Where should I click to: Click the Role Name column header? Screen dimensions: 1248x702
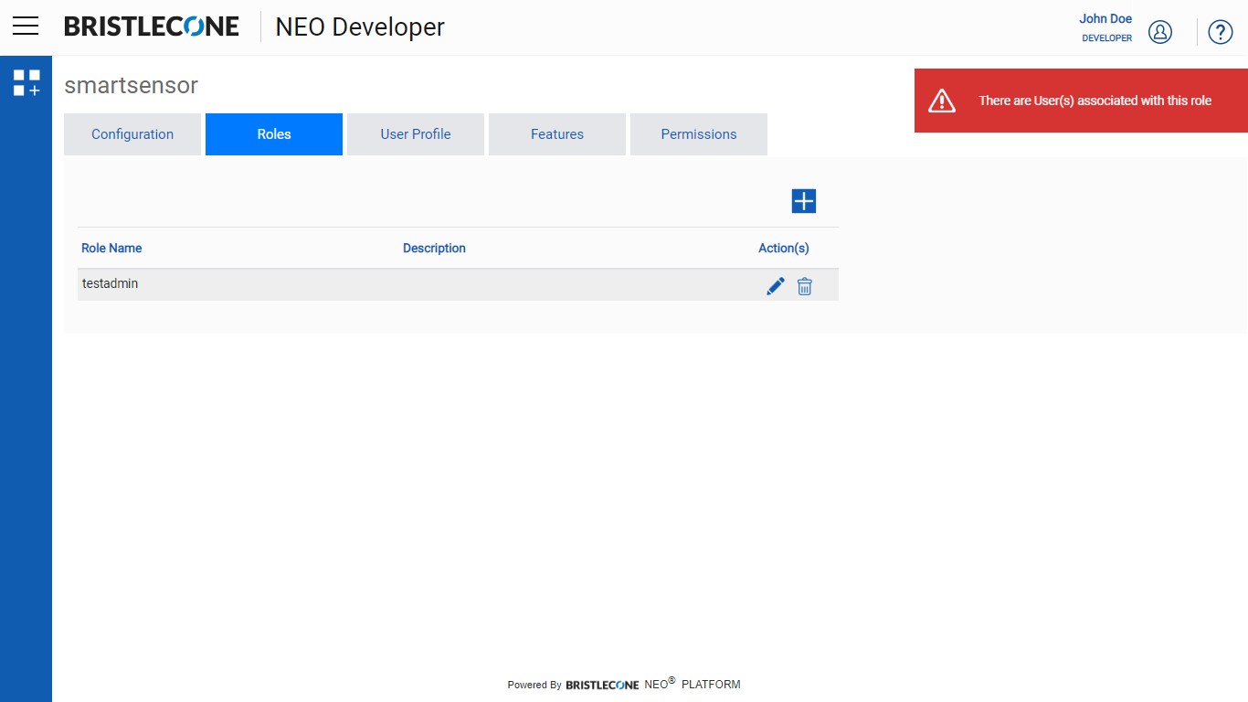[111, 248]
